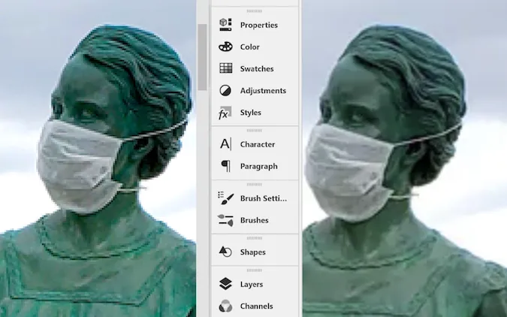The image size is (507, 317).
Task: Select the Brushes label
Action: (x=254, y=220)
